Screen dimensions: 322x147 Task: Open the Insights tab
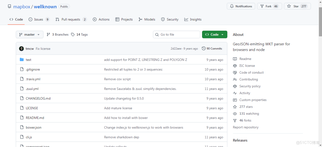click(x=193, y=20)
